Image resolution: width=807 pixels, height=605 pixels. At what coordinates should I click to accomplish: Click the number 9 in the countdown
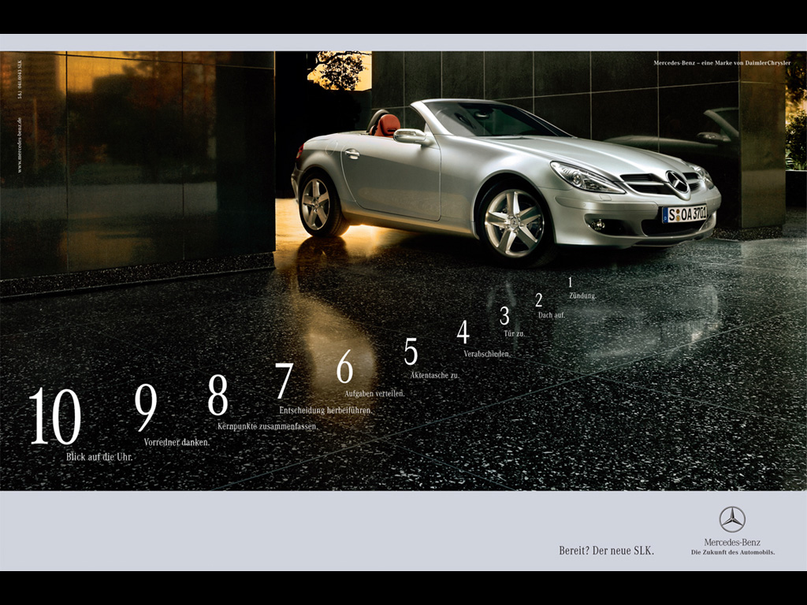click(146, 407)
